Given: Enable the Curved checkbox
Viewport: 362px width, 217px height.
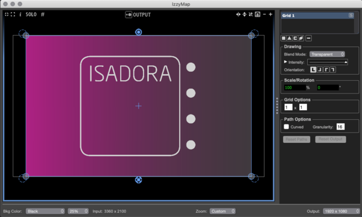Looking at the screenshot, I should [x=286, y=127].
